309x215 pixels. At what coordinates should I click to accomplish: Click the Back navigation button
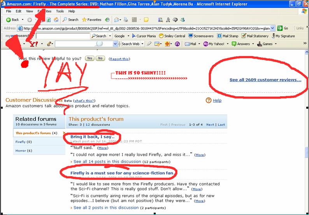coord(12,20)
